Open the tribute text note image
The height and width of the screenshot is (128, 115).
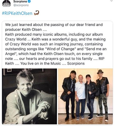[57, 44]
